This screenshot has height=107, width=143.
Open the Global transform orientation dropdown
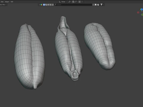pos(63,2)
